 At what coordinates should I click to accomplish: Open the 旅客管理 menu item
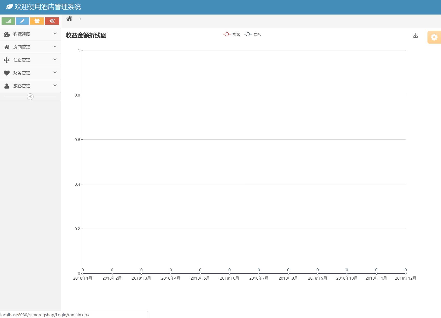30,86
